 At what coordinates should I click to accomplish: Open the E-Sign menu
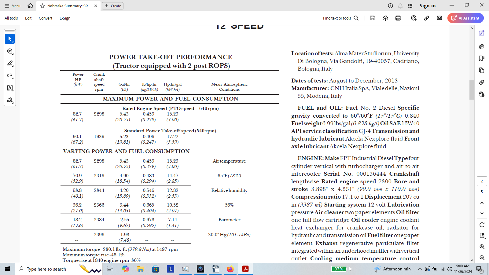[x=65, y=18]
